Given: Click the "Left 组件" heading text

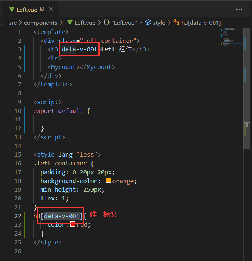Looking at the screenshot, I should (117, 49).
